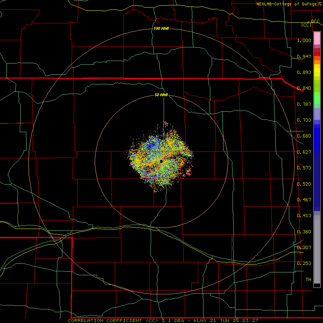Click the 0.253 legend value

pyautogui.click(x=304, y=263)
